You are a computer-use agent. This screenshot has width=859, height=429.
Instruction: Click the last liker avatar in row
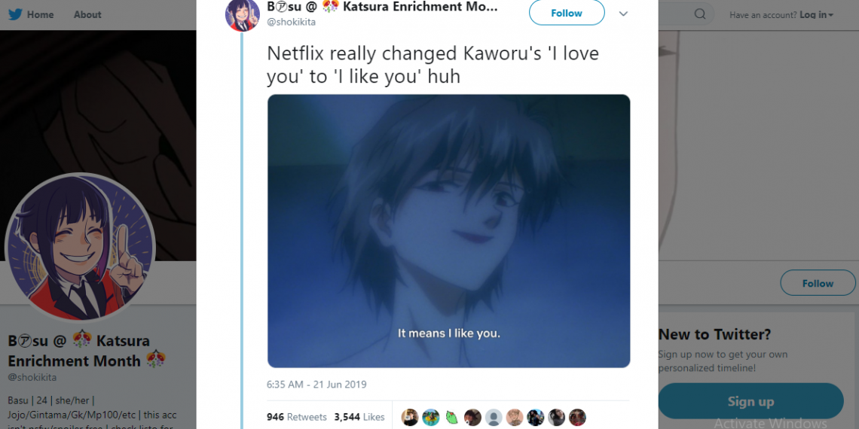coord(577,417)
